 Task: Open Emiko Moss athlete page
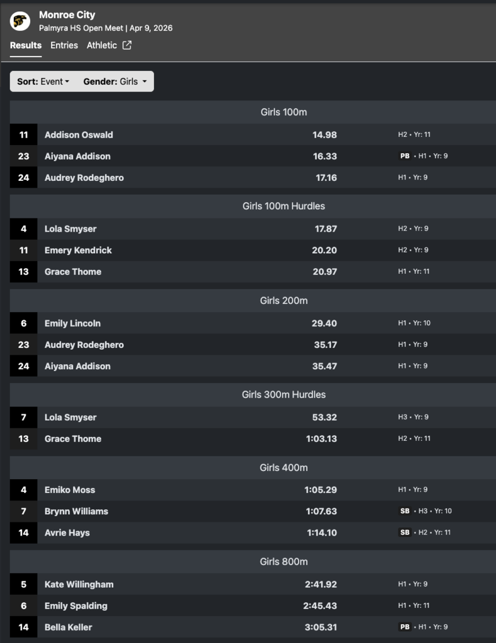click(70, 490)
